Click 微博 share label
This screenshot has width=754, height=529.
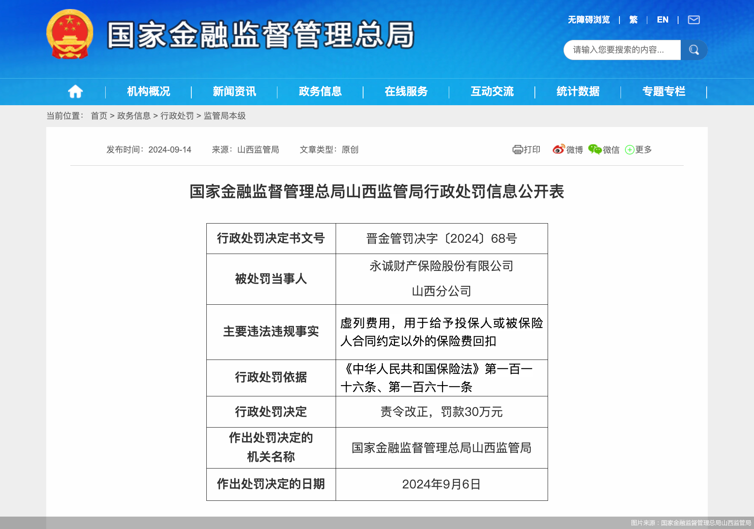[575, 150]
